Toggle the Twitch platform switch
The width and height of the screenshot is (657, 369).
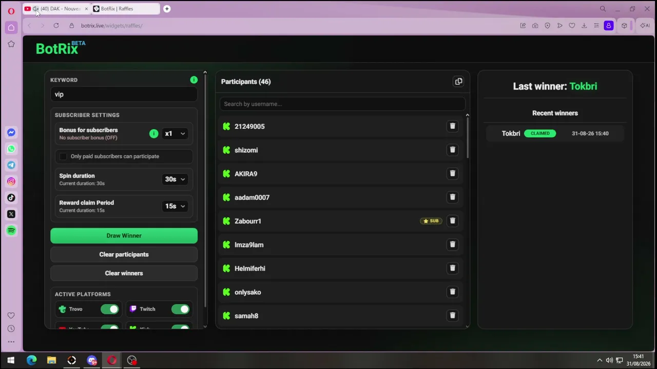point(180,309)
